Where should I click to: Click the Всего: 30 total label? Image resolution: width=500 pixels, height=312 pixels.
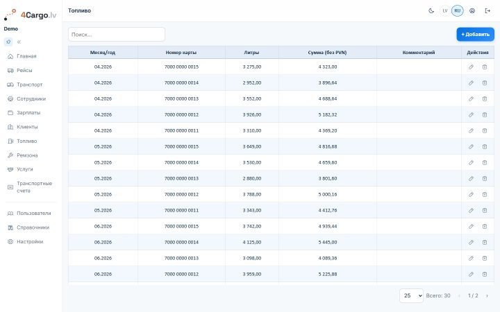tap(438, 296)
